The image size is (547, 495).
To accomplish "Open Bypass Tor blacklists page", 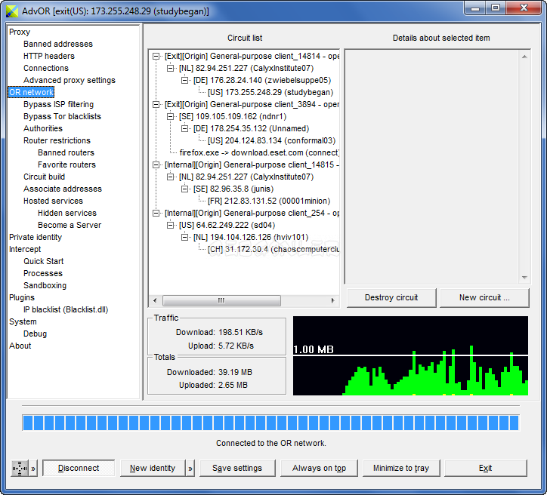I will pyautogui.click(x=62, y=116).
